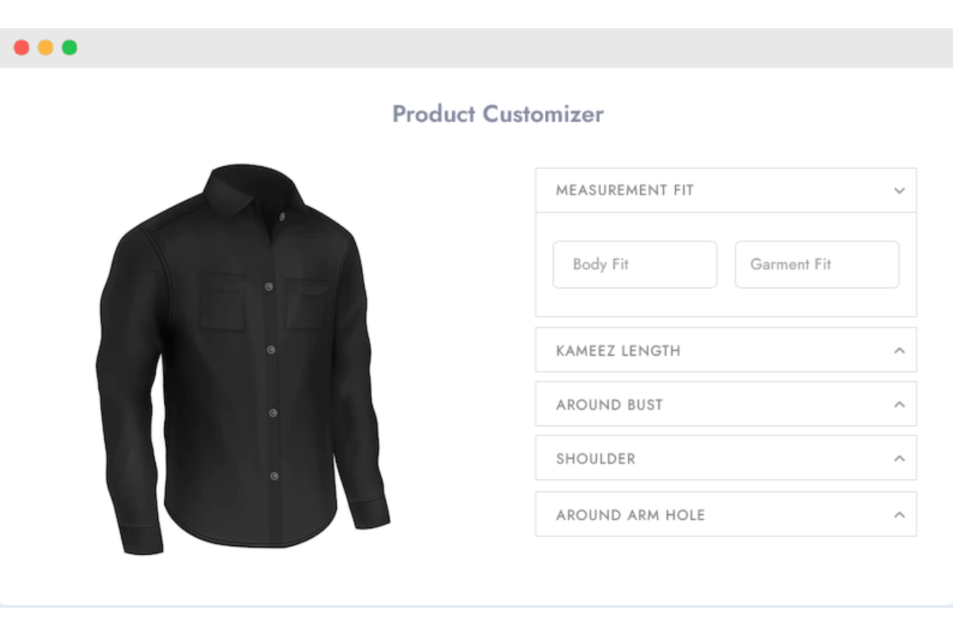This screenshot has width=953, height=636.
Task: Click the Product Customizer heading
Action: click(497, 114)
